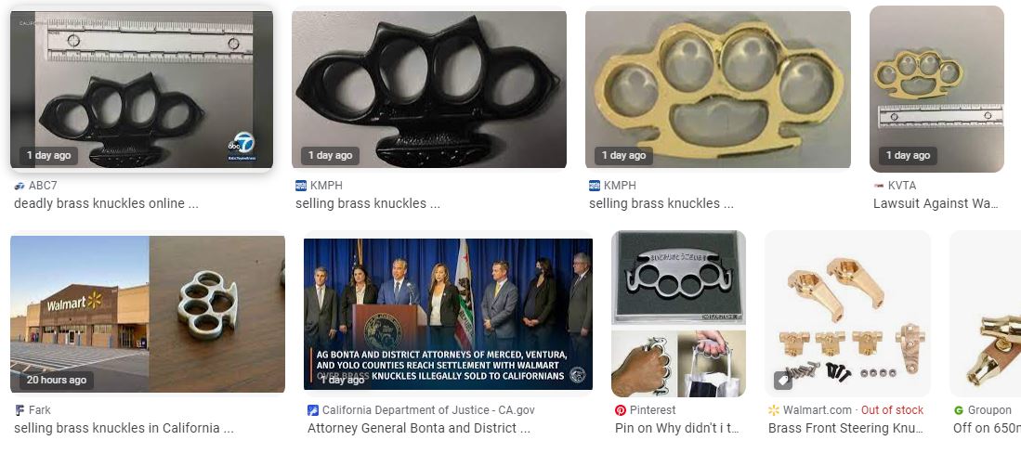Open the AG Bonta press conference thumbnail
Viewport: 1021px width, 453px height.
click(x=448, y=314)
